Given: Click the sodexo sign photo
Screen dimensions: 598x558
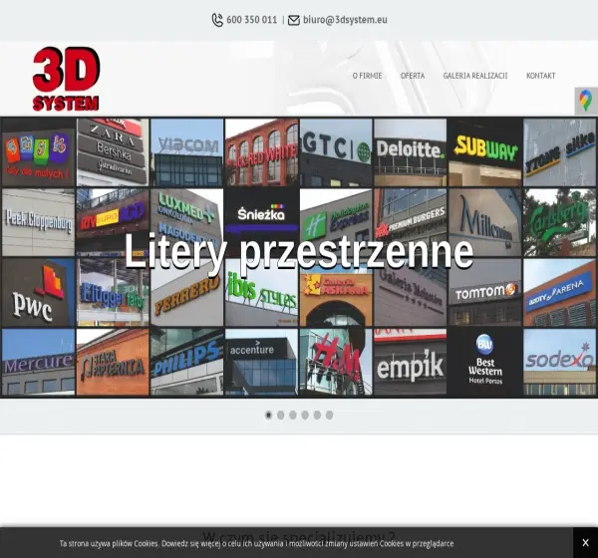Looking at the screenshot, I should (559, 362).
